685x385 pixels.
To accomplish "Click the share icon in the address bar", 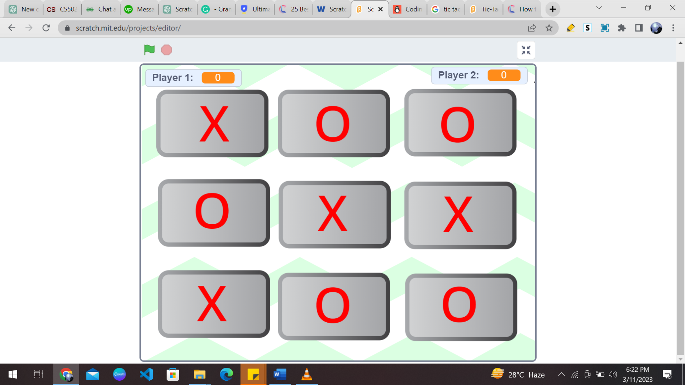I will 532,28.
